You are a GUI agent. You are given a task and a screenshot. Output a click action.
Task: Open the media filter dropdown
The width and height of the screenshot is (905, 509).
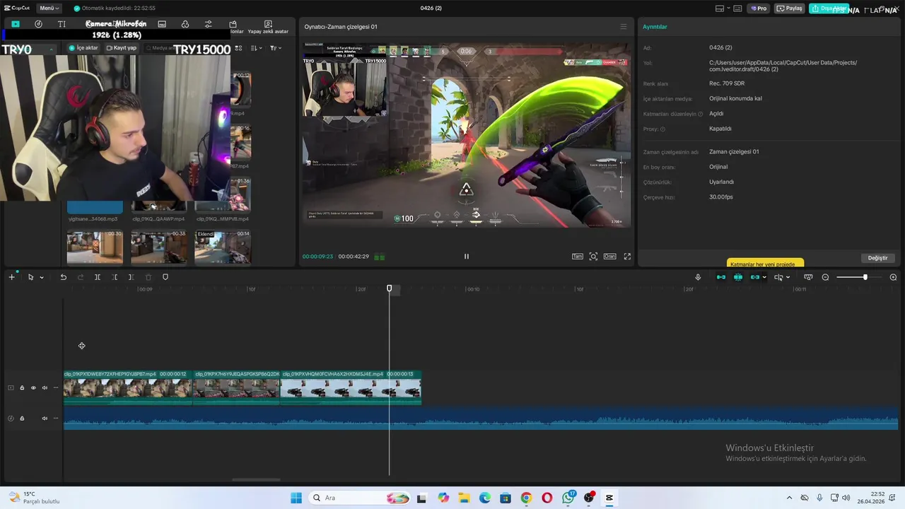tap(275, 48)
